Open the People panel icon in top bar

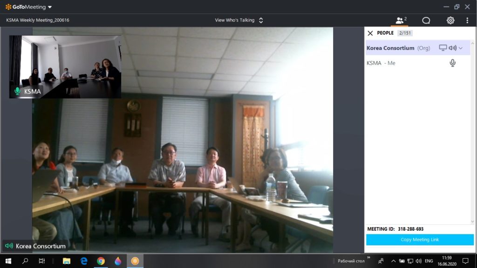pyautogui.click(x=400, y=20)
